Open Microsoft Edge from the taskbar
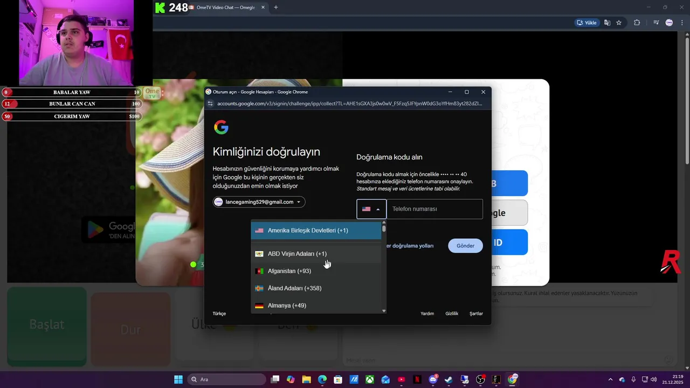Image resolution: width=690 pixels, height=388 pixels. [x=322, y=379]
